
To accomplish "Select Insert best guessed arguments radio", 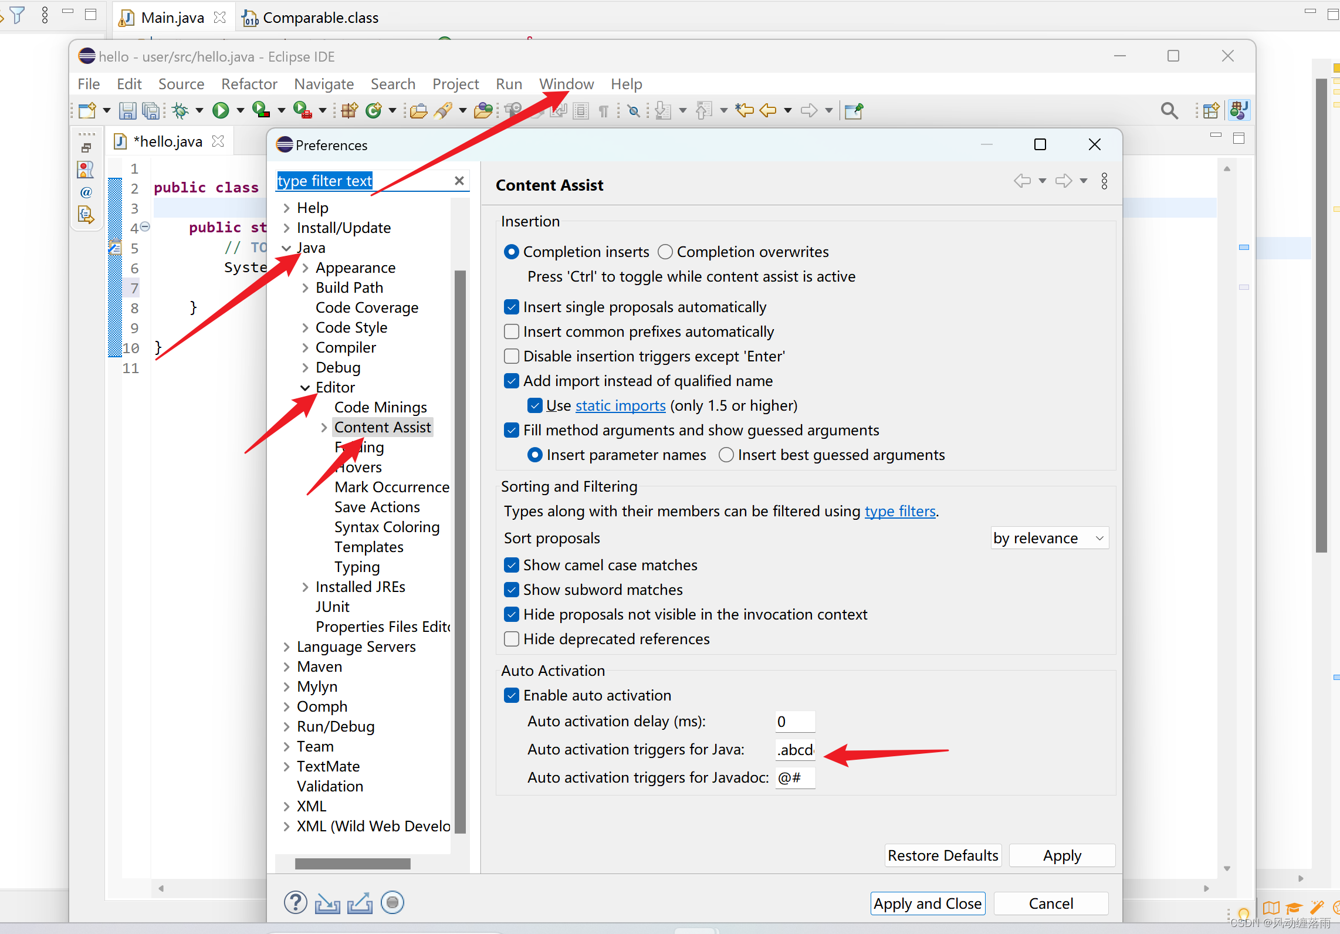I will pyautogui.click(x=726, y=455).
